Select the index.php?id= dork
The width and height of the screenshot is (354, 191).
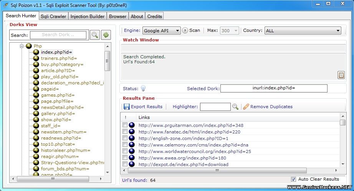click(x=56, y=52)
